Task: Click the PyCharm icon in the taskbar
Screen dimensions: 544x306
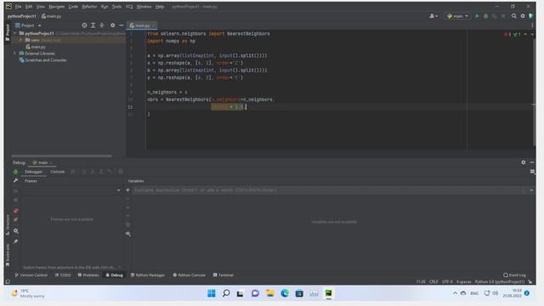Action: [x=329, y=293]
